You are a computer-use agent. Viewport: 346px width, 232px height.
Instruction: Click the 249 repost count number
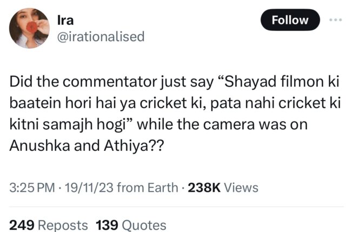[22, 224]
